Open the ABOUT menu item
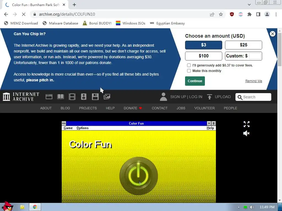 [46, 108]
